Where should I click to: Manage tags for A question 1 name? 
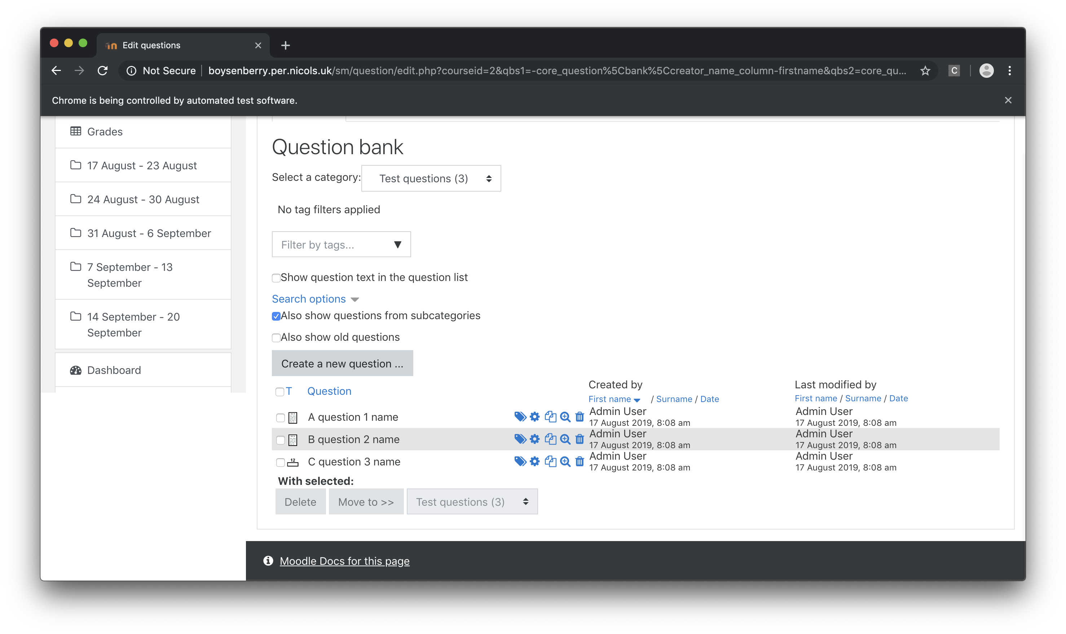coord(520,416)
